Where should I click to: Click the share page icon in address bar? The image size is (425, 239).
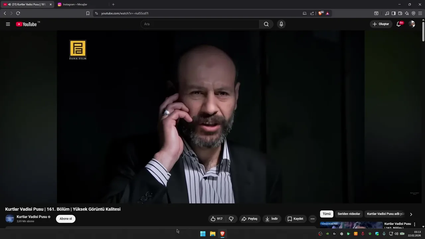point(312,13)
